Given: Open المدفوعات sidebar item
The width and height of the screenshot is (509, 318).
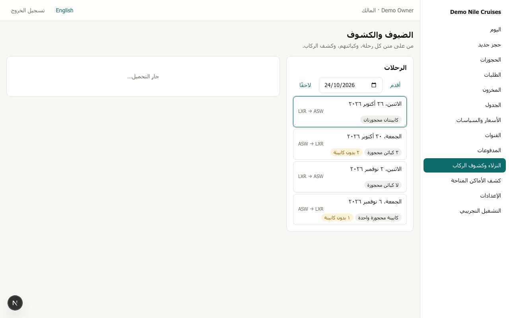Looking at the screenshot, I should (x=464, y=150).
